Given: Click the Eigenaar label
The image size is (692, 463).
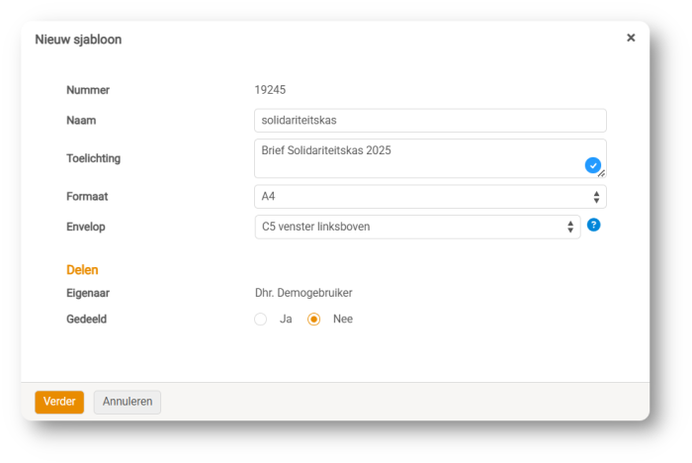Looking at the screenshot, I should (x=88, y=293).
